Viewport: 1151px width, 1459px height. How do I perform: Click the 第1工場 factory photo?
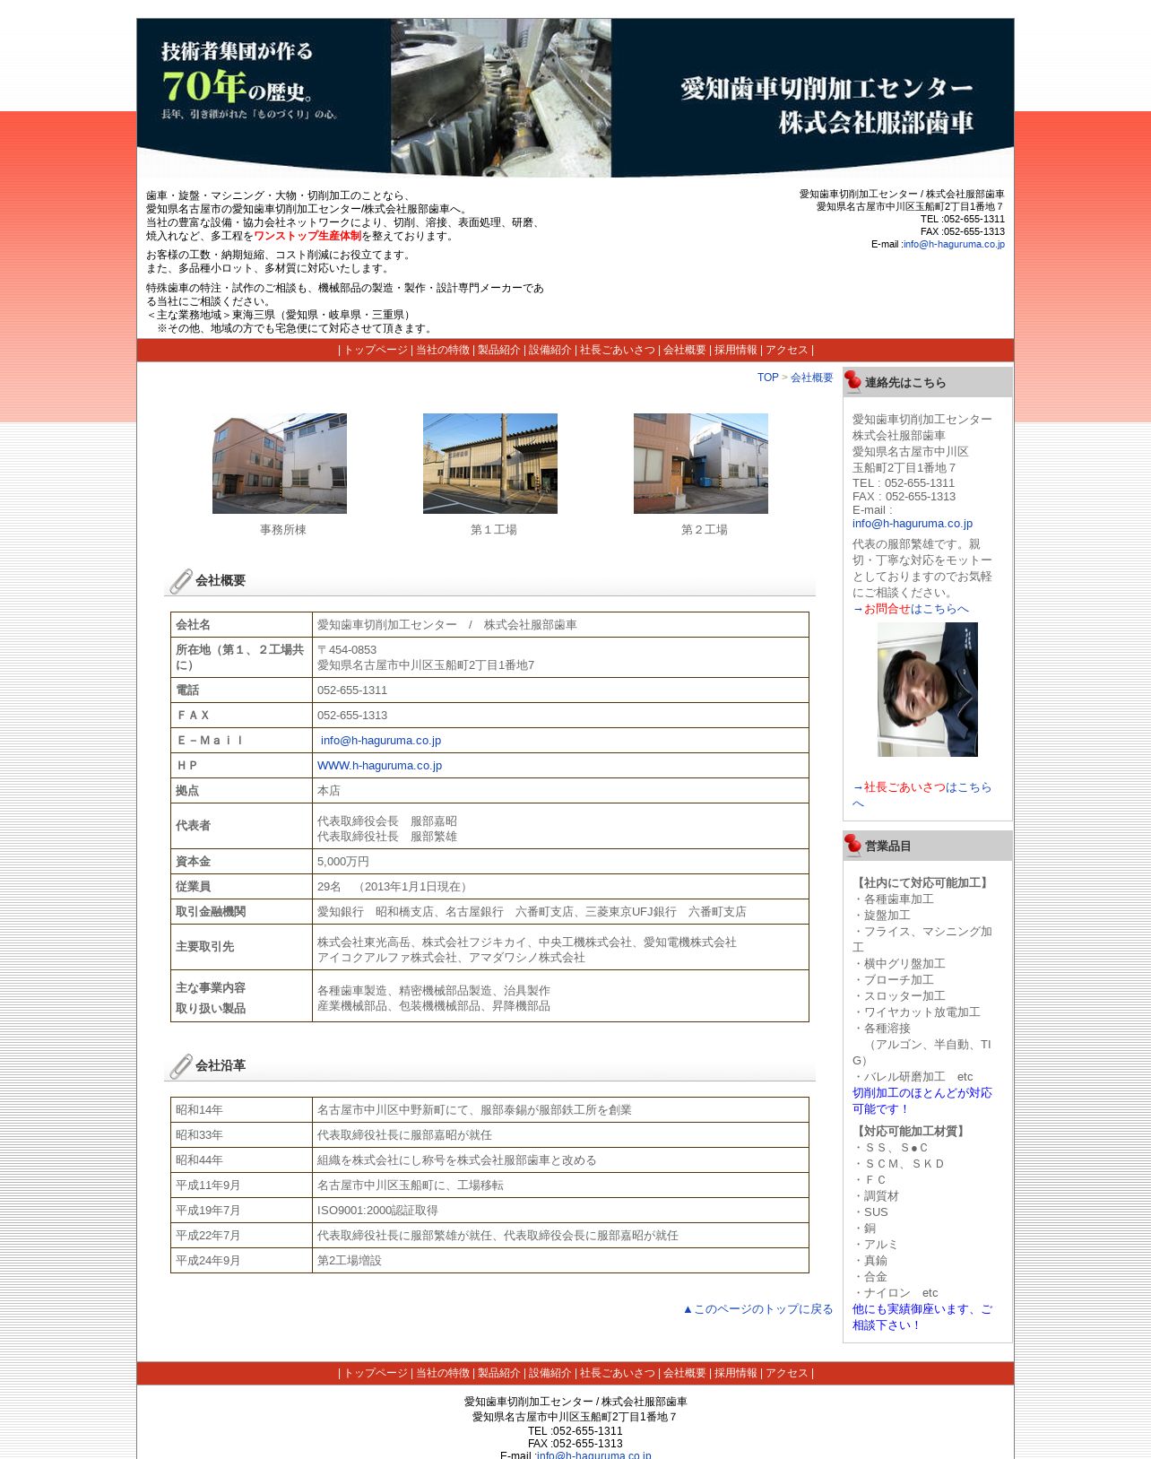coord(490,464)
